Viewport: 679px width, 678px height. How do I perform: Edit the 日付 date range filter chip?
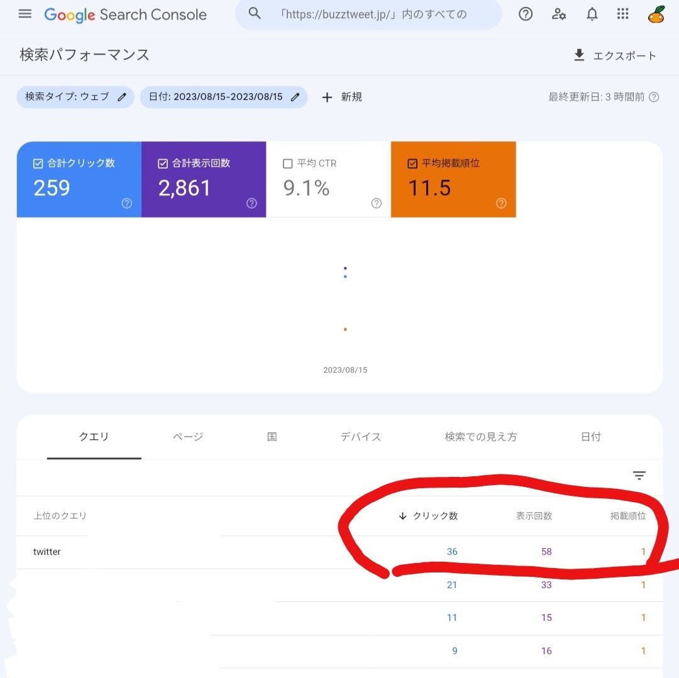pos(224,97)
